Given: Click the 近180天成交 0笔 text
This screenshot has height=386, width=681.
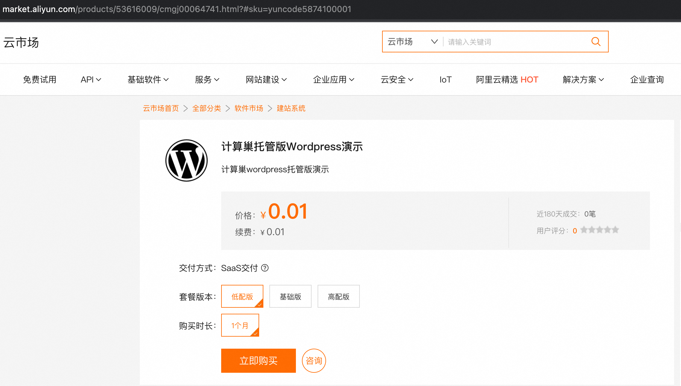Looking at the screenshot, I should click(566, 214).
